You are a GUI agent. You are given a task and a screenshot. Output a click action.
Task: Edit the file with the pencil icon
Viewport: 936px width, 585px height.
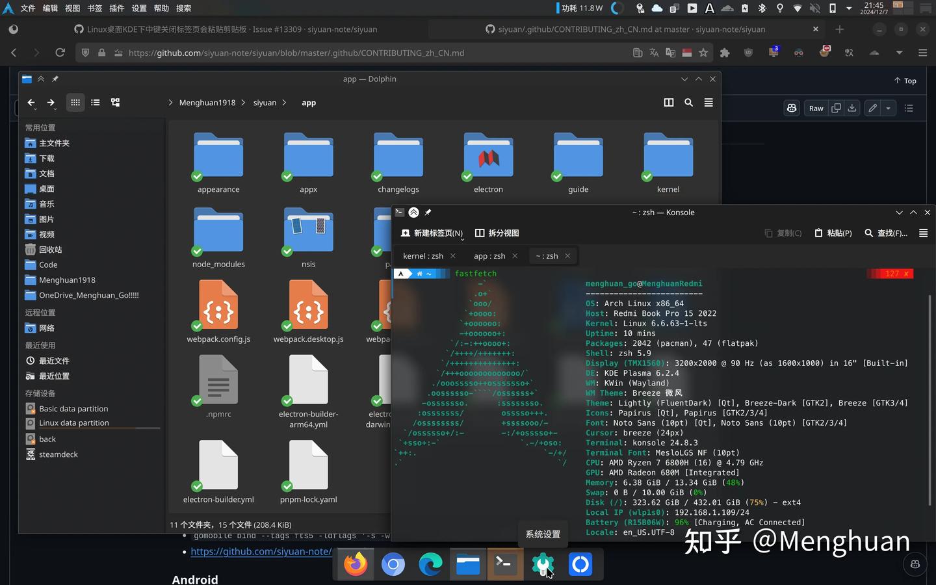[873, 108]
